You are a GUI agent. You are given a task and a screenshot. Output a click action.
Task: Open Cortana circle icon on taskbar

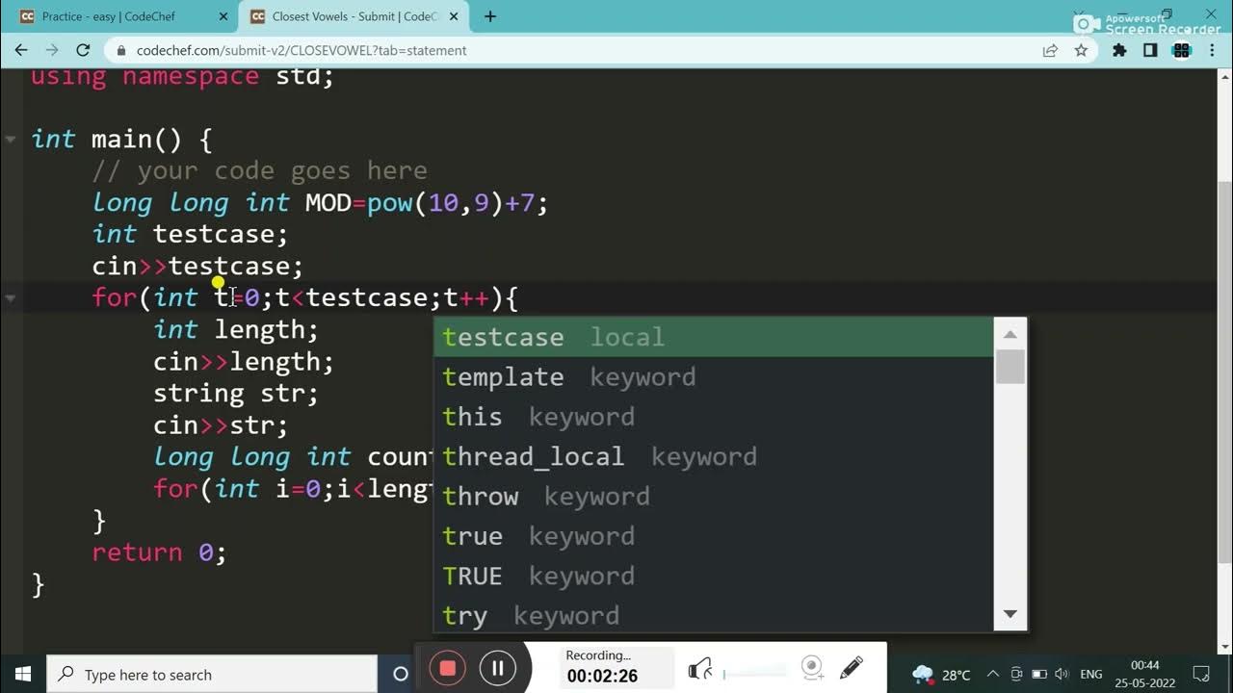[x=401, y=674]
